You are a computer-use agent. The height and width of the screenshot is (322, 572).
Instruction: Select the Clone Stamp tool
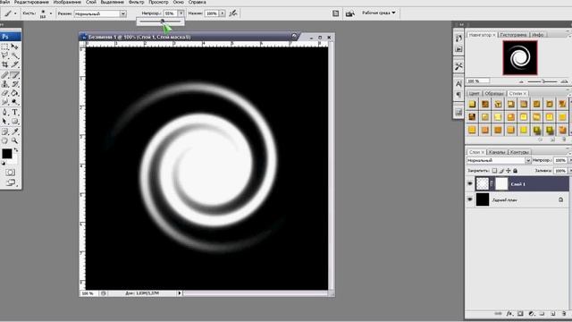click(x=5, y=84)
